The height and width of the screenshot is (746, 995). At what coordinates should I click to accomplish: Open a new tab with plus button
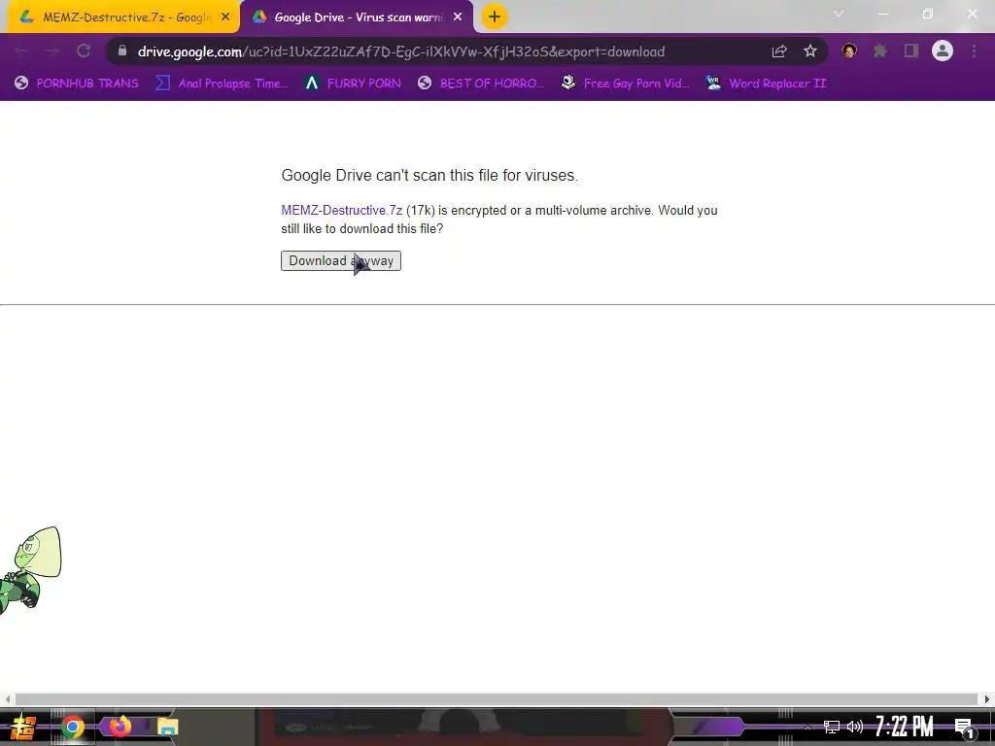(x=495, y=17)
